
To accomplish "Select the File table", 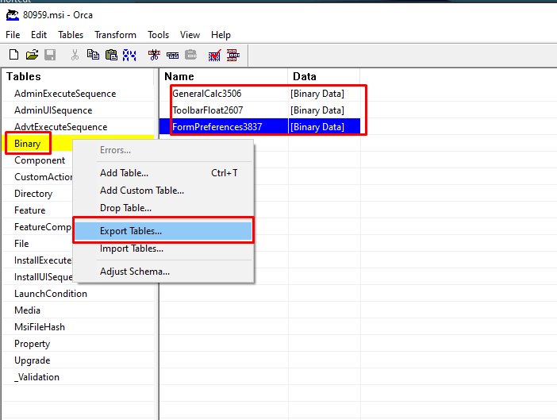I will [21, 244].
